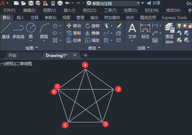Image resolution: width=192 pixels, height=135 pixels.
Task: Click the Move (移动) tool
Action: [74, 26]
